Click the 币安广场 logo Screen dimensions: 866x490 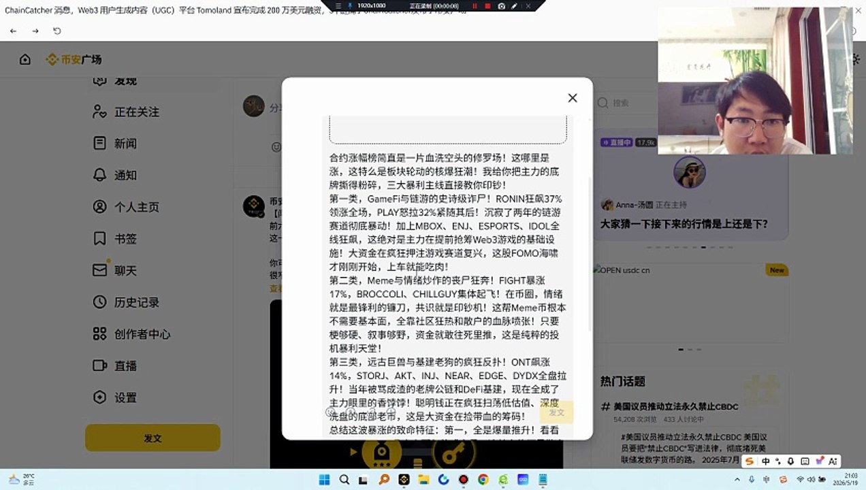coord(74,60)
